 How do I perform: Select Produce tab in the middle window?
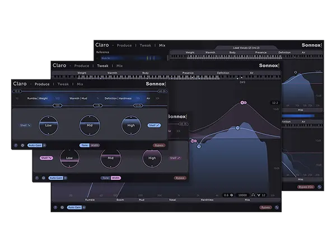tap(82, 66)
